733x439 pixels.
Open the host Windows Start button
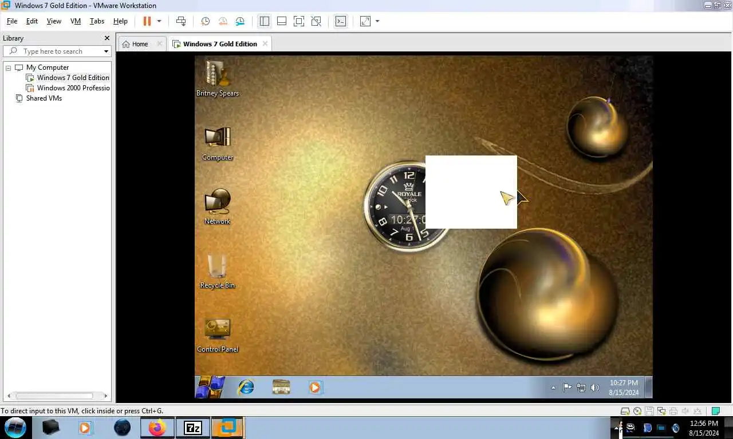pyautogui.click(x=15, y=427)
